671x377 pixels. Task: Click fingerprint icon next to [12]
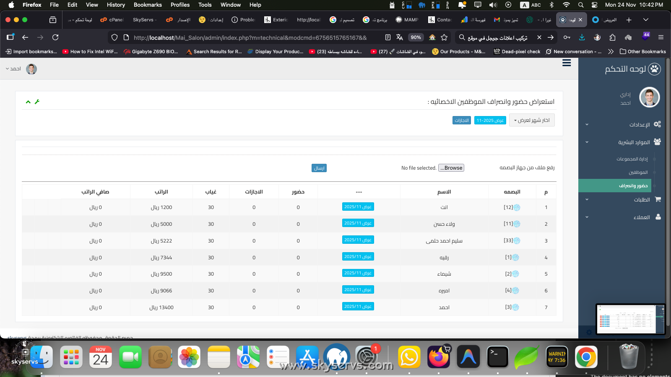pos(517,208)
